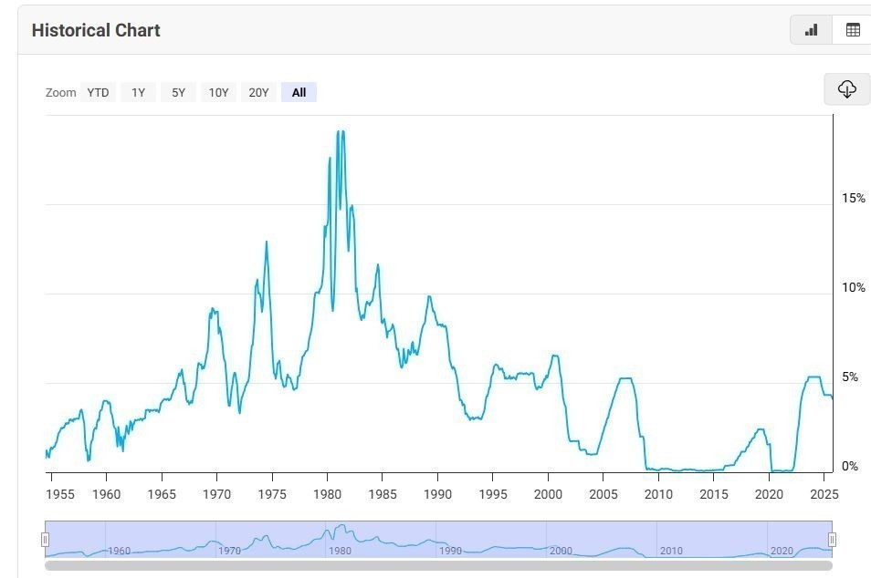The height and width of the screenshot is (578, 871).
Task: Select the All zoom option
Action: pyautogui.click(x=299, y=92)
